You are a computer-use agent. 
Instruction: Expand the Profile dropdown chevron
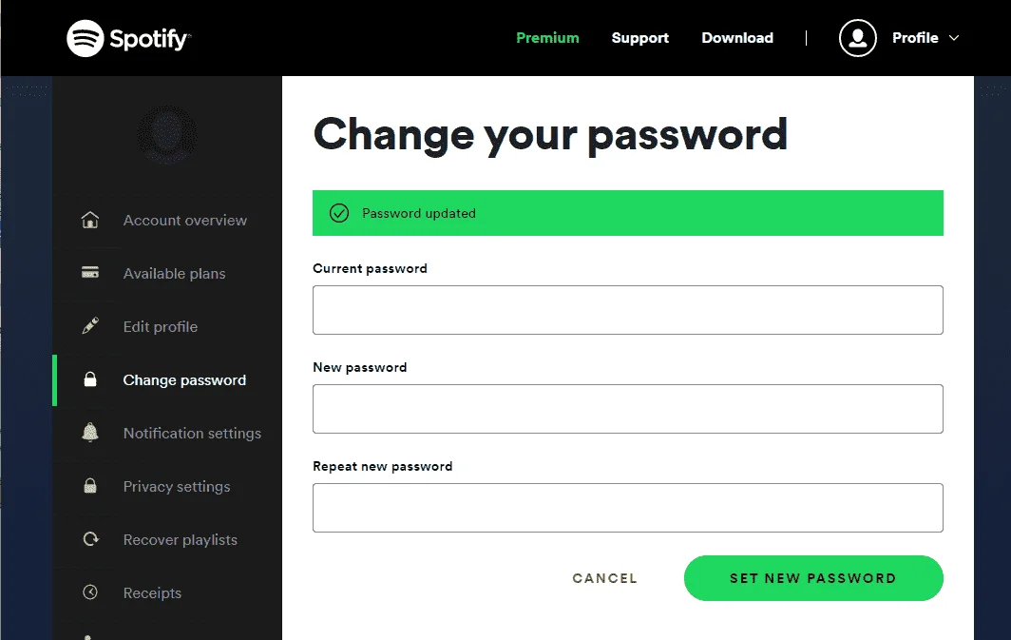pyautogui.click(x=954, y=38)
